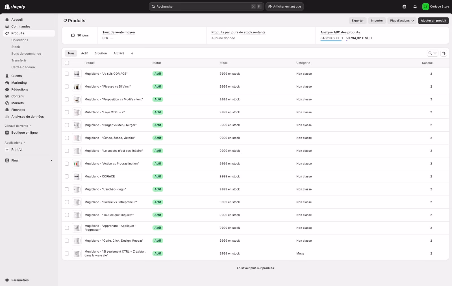This screenshot has height=286, width=452.
Task: Check the "Burger vs Menu burger" row checkbox
Action: tap(67, 125)
